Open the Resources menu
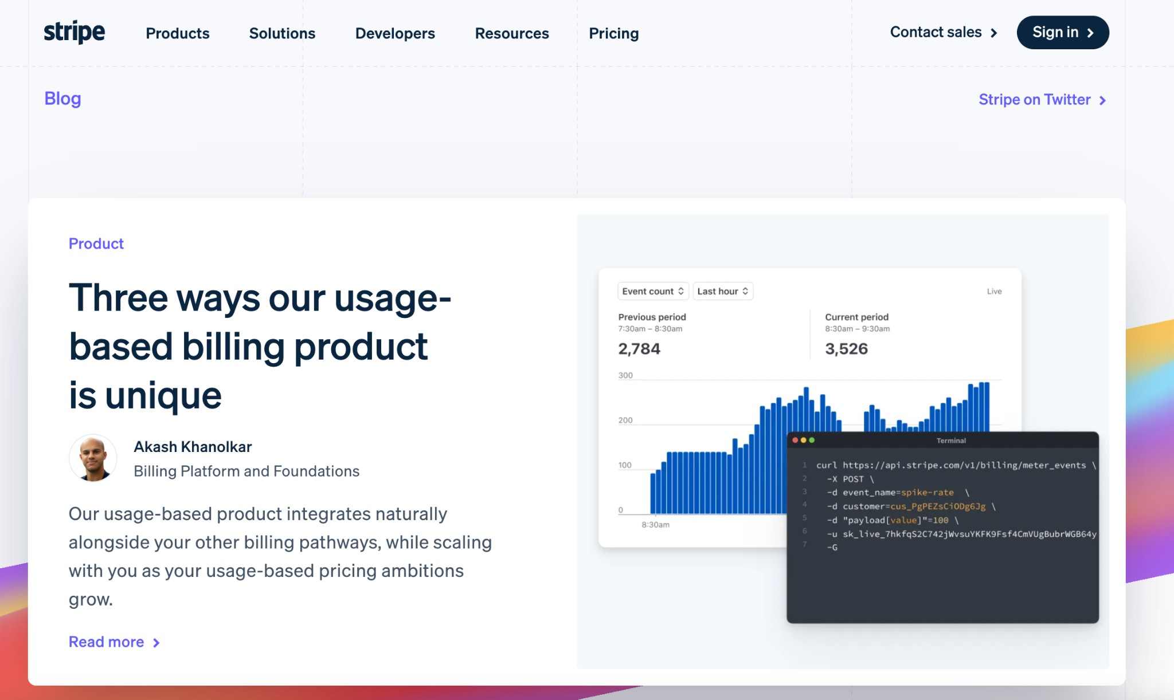This screenshot has height=700, width=1174. click(512, 33)
